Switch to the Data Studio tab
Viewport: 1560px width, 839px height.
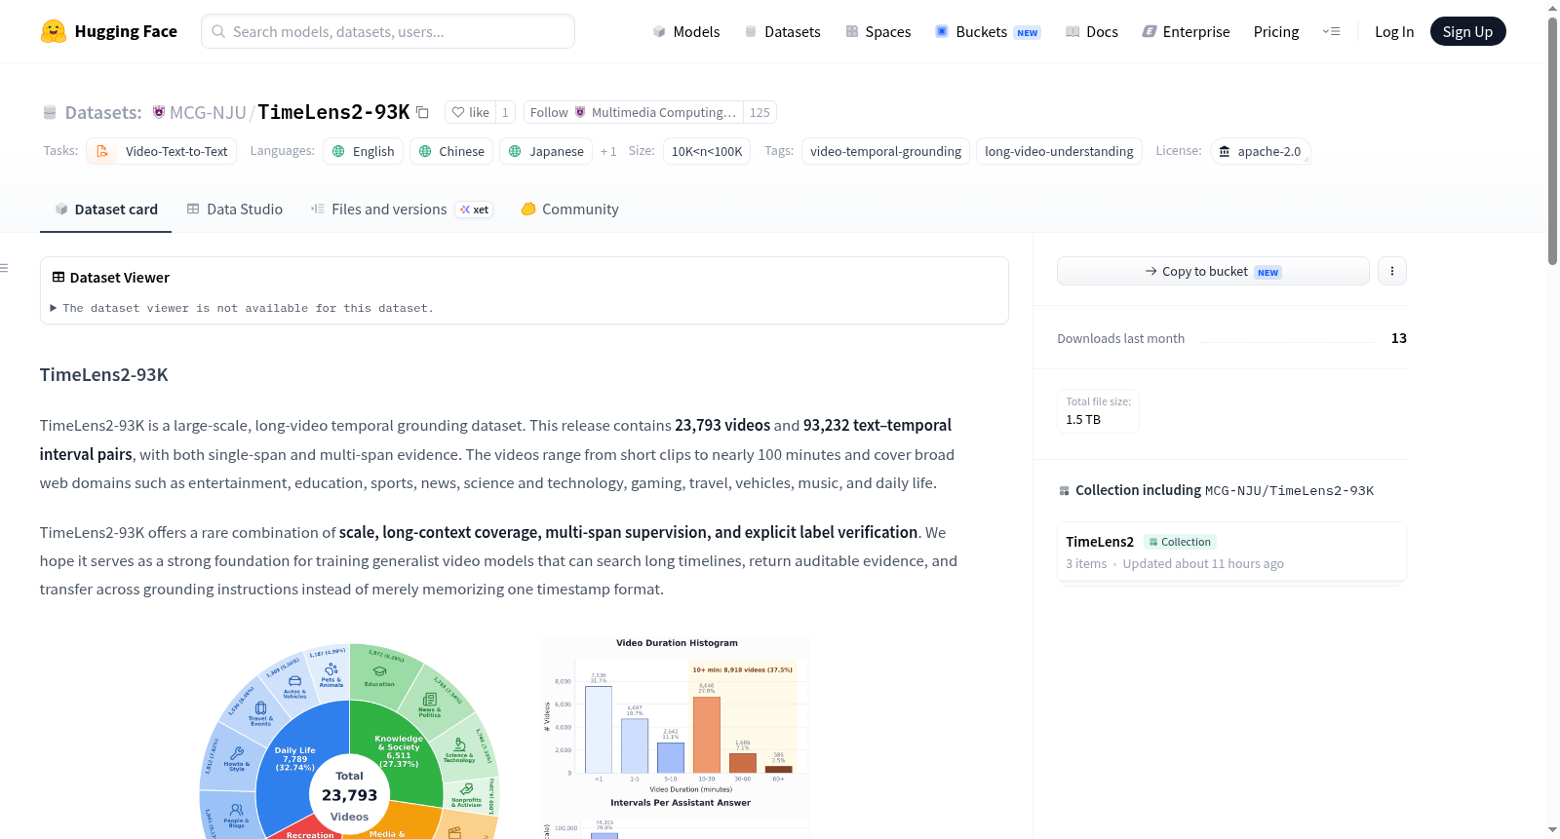[x=235, y=210]
